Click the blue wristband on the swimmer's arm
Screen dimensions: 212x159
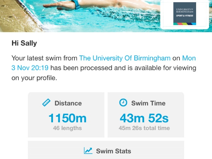tap(75, 5)
